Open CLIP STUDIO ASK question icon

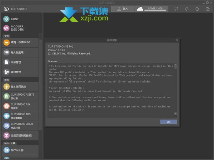(6, 106)
